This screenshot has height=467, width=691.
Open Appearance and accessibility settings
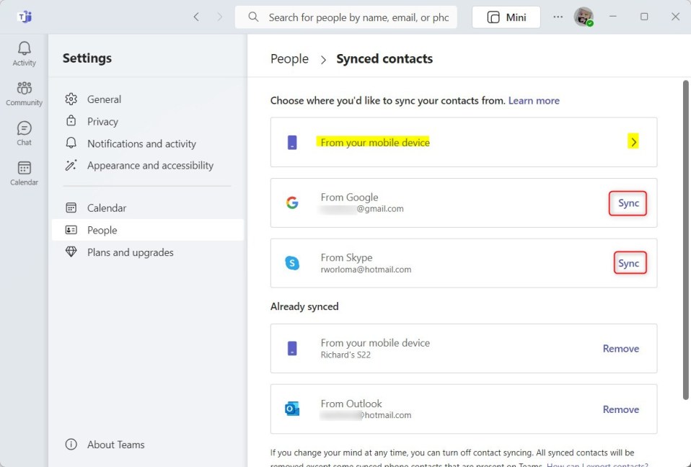[x=150, y=165]
